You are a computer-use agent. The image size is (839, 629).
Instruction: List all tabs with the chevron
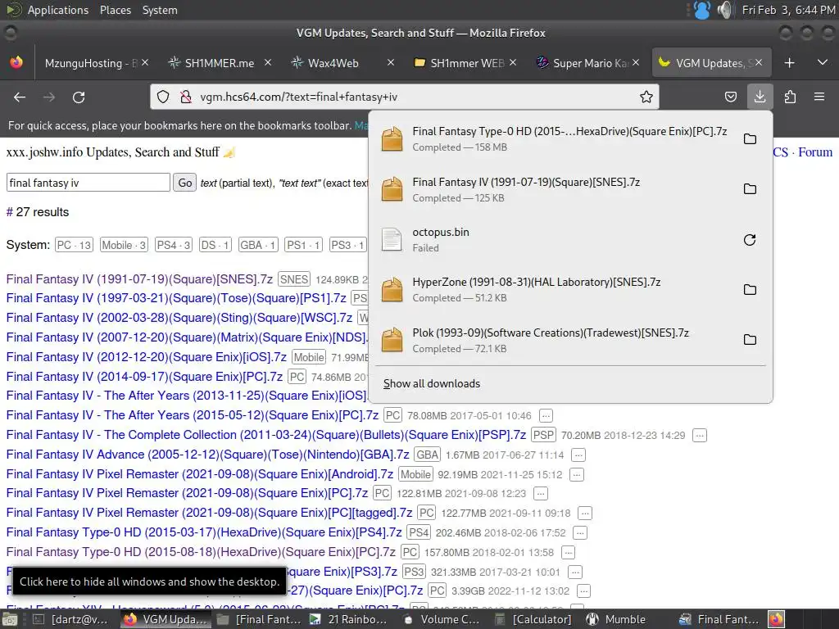point(823,62)
